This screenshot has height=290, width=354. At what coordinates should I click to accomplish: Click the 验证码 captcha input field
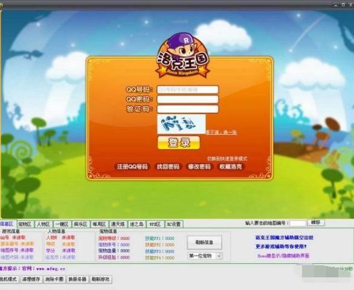click(188, 109)
